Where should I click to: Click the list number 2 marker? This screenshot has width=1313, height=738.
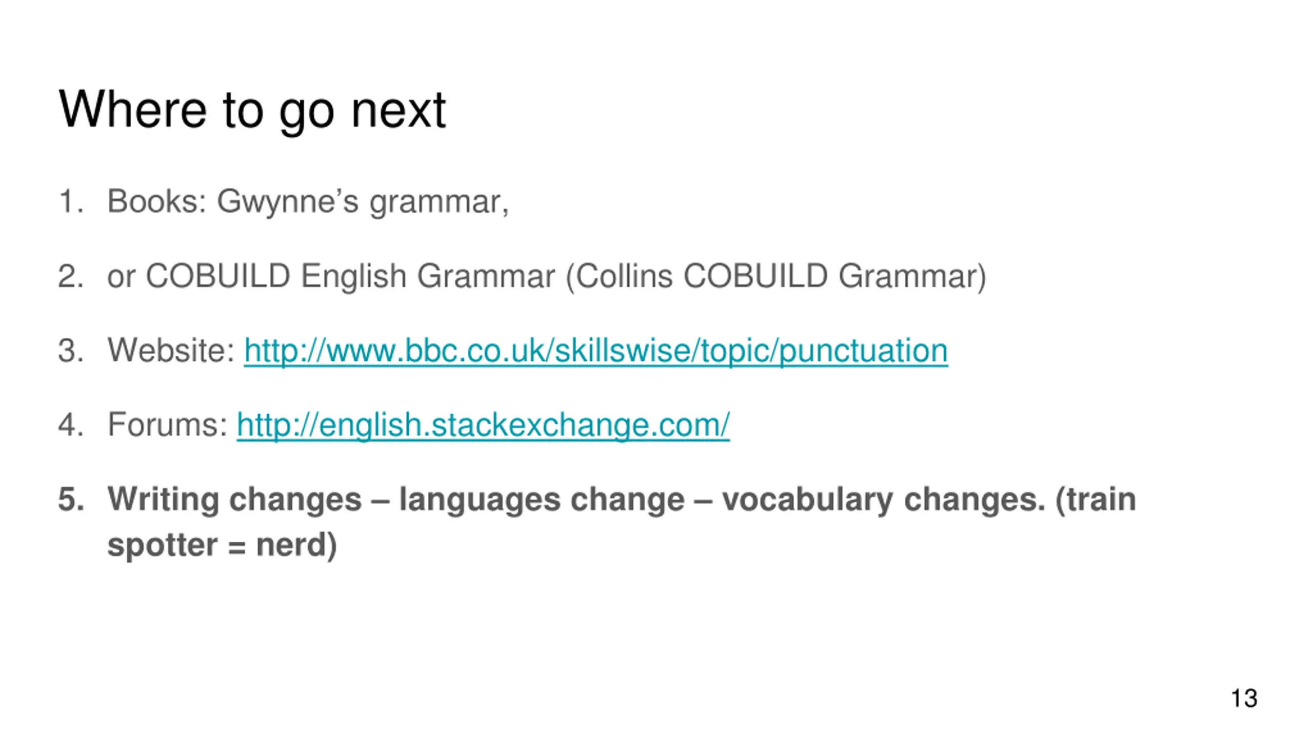click(x=70, y=276)
